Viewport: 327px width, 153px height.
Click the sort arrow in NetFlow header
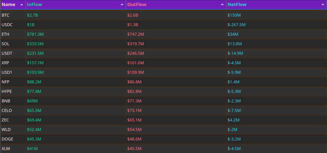click(322, 5)
